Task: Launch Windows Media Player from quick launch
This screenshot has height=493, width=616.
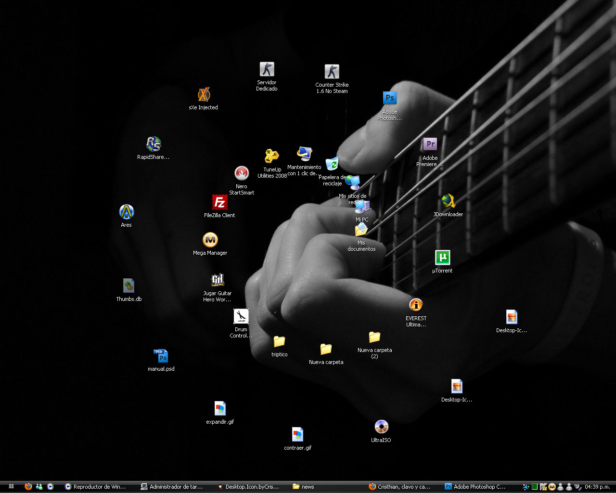Action: (50, 487)
